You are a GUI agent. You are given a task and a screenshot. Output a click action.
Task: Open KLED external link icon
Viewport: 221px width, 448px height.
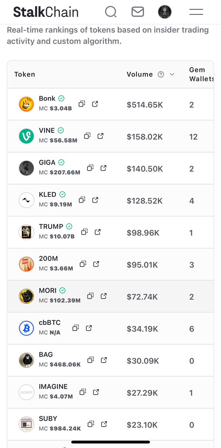(x=95, y=200)
